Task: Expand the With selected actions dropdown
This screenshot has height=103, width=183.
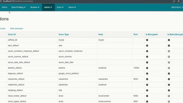Action: tap(17, 29)
